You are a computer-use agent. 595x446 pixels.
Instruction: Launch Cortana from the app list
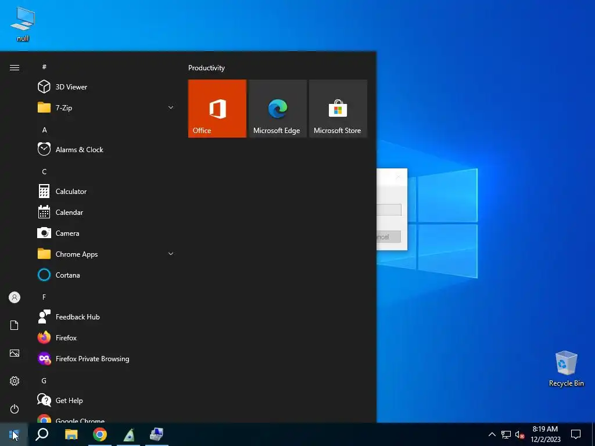pyautogui.click(x=106, y=275)
